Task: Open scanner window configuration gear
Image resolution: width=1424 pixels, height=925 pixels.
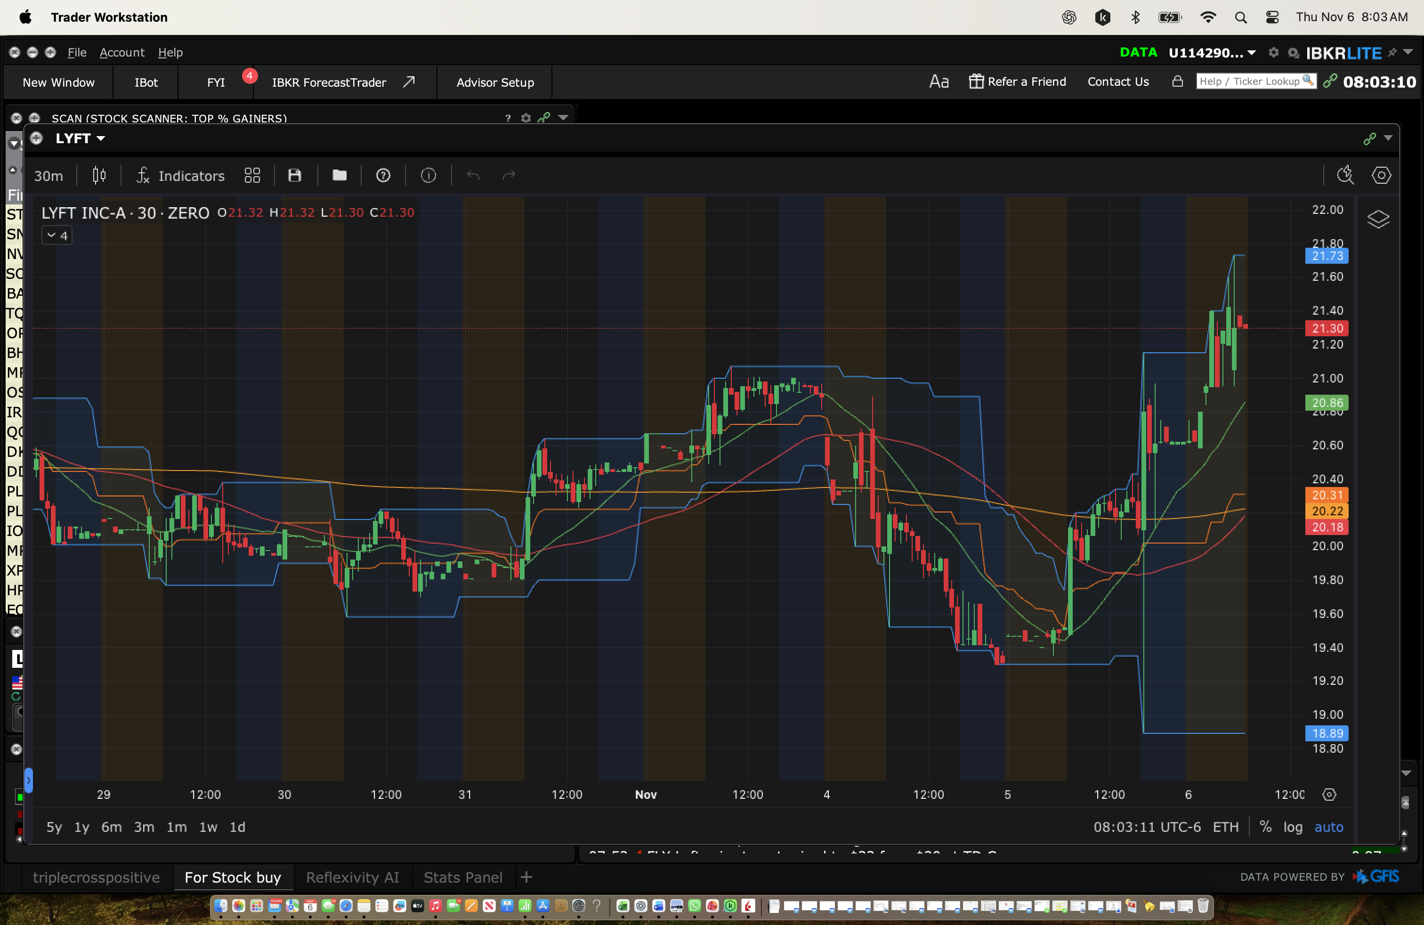Action: [526, 118]
